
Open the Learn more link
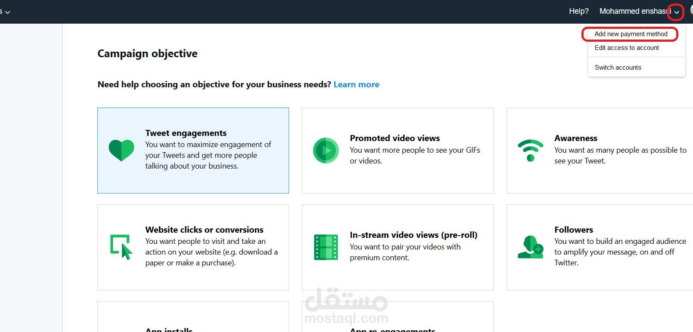coord(357,85)
